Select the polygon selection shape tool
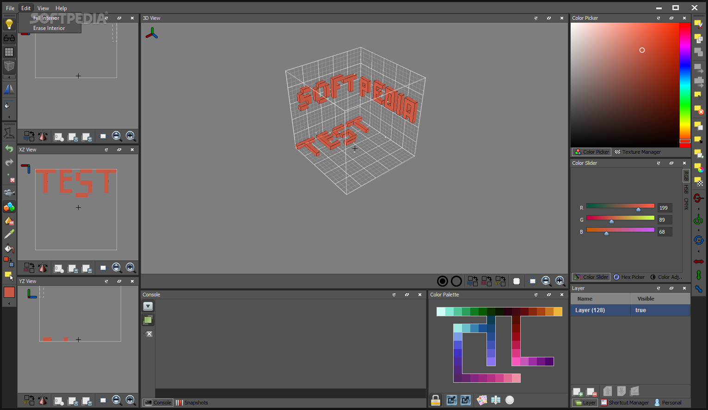The height and width of the screenshot is (410, 708). click(x=9, y=133)
